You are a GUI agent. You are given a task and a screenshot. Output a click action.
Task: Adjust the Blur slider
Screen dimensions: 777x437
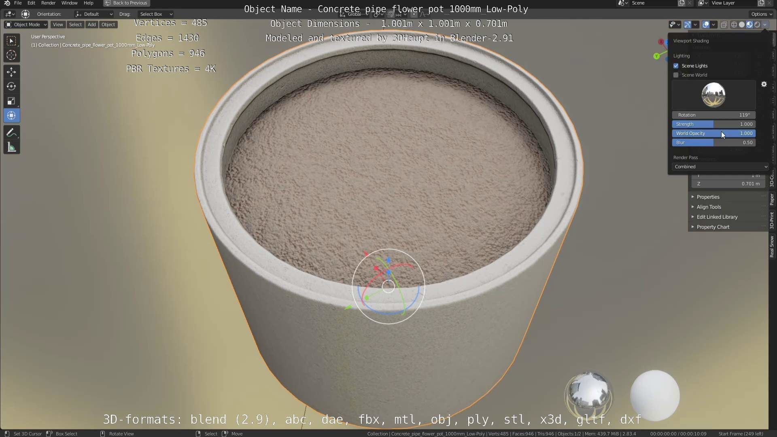coord(714,143)
